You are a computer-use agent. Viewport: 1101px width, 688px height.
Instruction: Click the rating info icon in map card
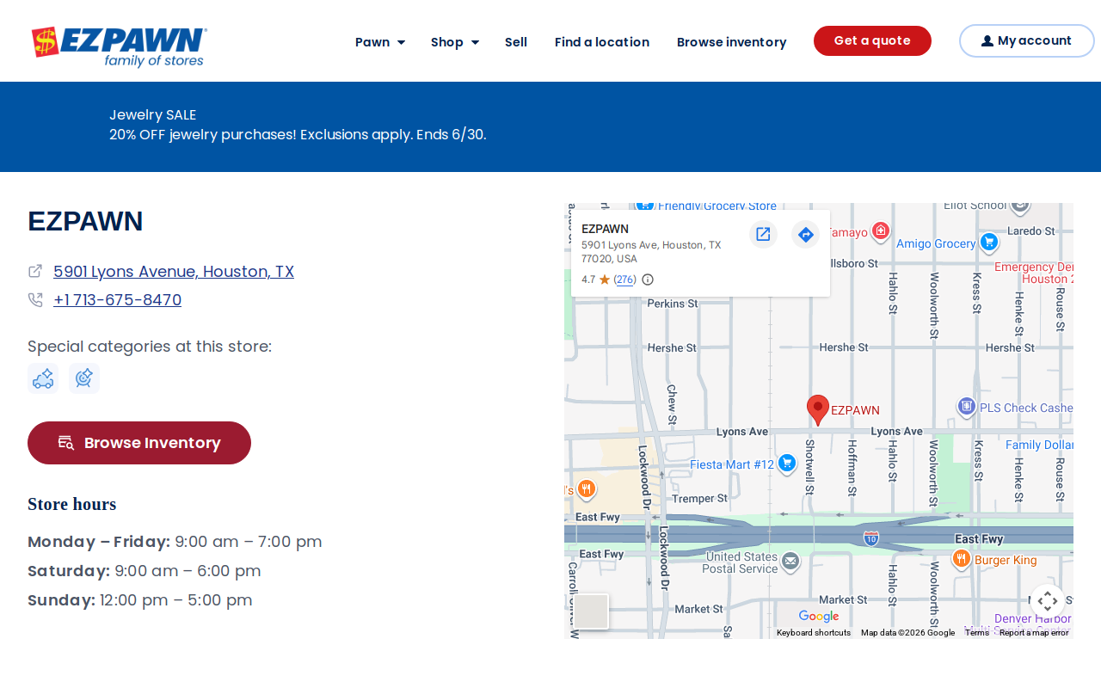pos(648,279)
